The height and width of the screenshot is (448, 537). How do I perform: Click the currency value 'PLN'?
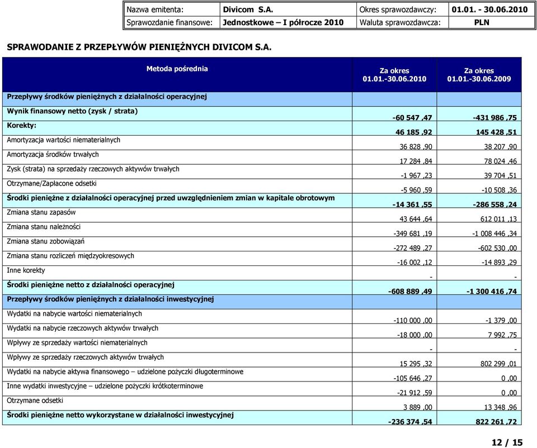click(x=482, y=22)
